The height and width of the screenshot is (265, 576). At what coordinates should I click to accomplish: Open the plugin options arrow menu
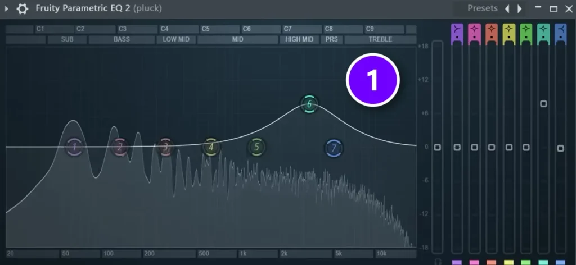tap(6, 8)
